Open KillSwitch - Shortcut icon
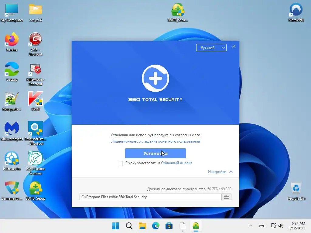 [x=36, y=74]
